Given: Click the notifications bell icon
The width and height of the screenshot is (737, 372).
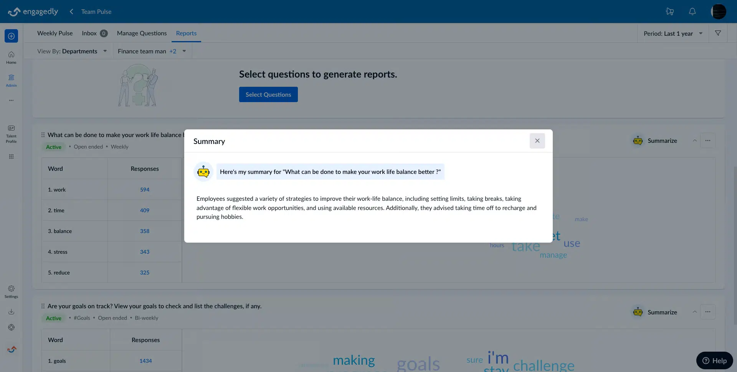Looking at the screenshot, I should tap(692, 12).
